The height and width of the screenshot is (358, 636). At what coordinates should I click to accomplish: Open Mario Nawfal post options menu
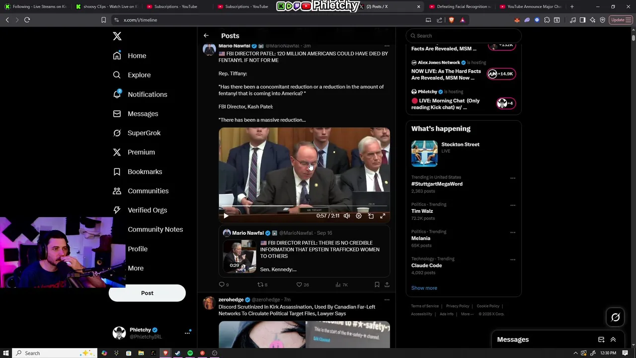[x=387, y=46]
